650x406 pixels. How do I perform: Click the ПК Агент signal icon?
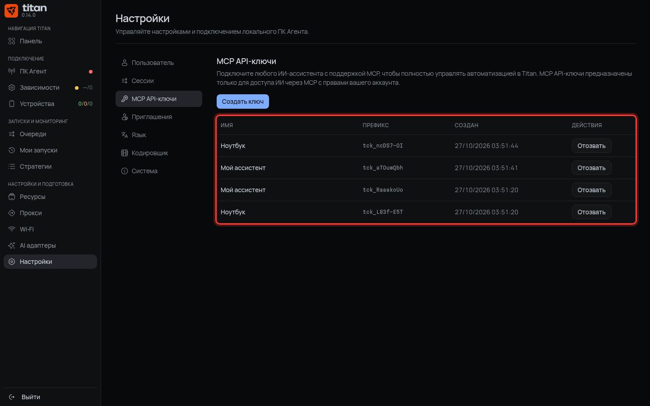(x=12, y=71)
